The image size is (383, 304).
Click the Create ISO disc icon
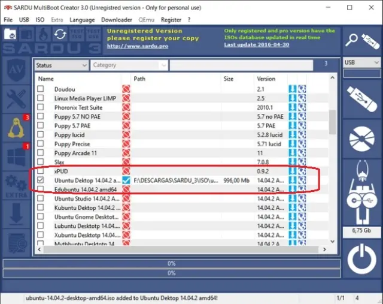[x=361, y=139]
